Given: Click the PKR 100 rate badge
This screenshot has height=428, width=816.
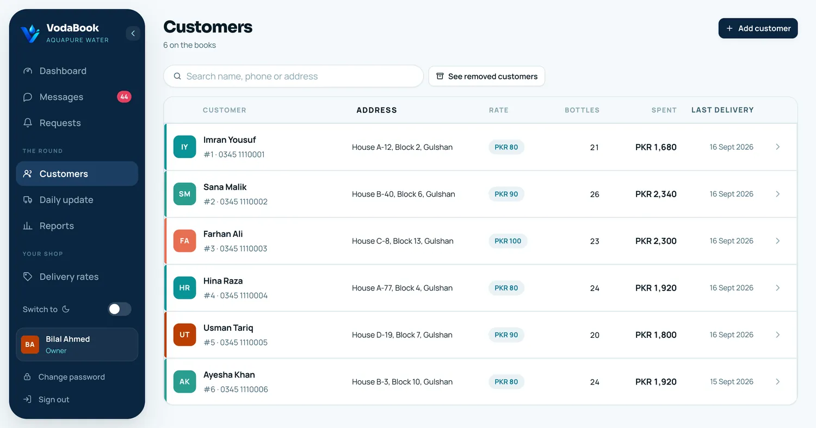Looking at the screenshot, I should 508,241.
